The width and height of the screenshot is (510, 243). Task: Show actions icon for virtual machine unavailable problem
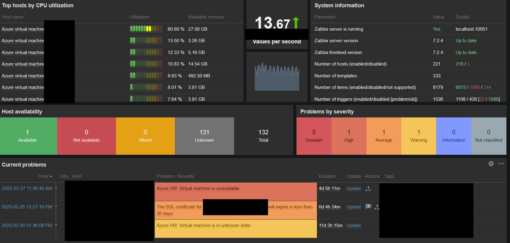(368, 189)
